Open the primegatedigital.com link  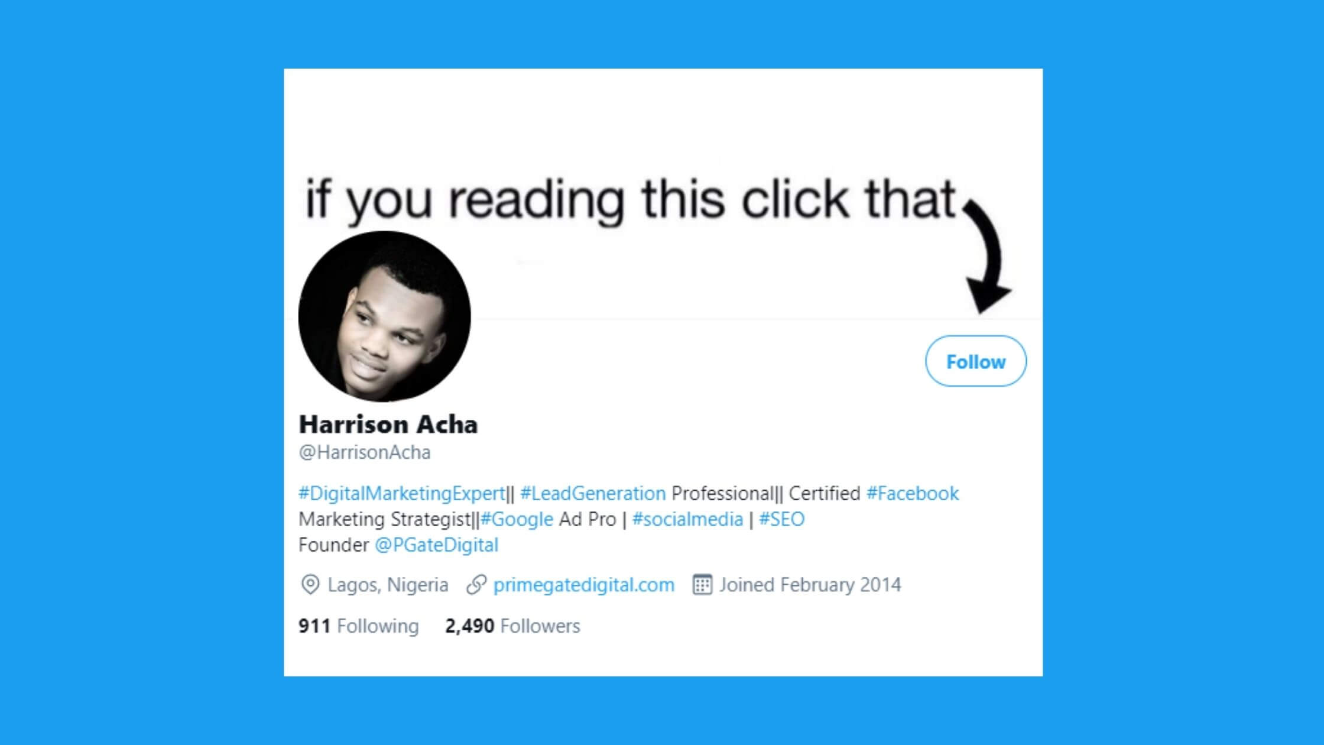pyautogui.click(x=584, y=585)
